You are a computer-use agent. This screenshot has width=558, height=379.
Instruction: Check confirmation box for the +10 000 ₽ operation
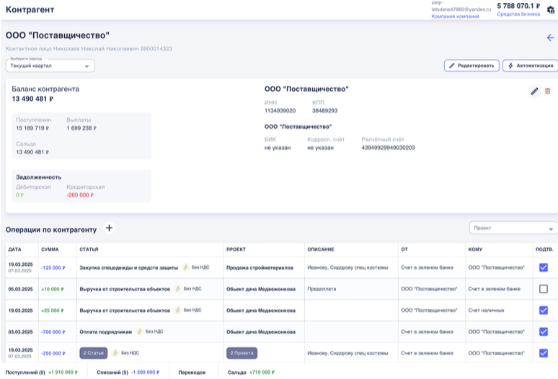click(x=544, y=289)
